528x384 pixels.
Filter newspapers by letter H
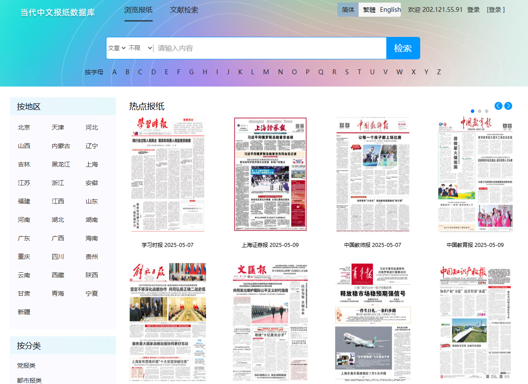(x=205, y=72)
